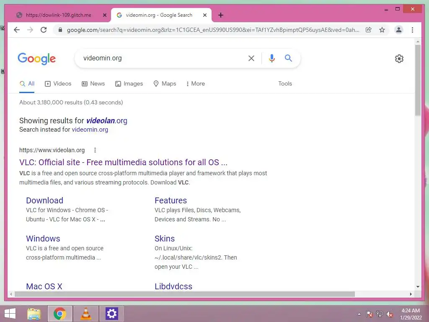
Task: Reload the current page
Action: (44, 30)
